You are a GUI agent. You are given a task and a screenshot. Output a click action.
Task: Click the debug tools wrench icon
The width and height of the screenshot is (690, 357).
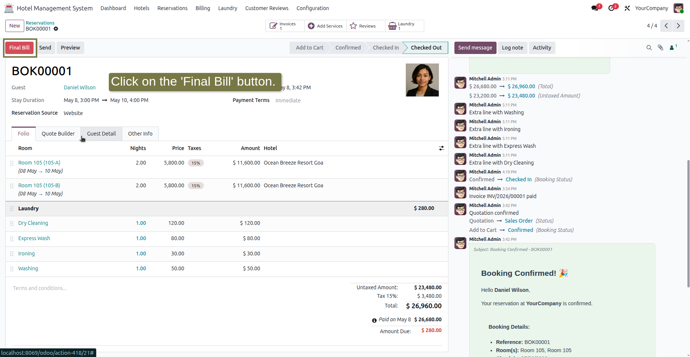(x=627, y=8)
